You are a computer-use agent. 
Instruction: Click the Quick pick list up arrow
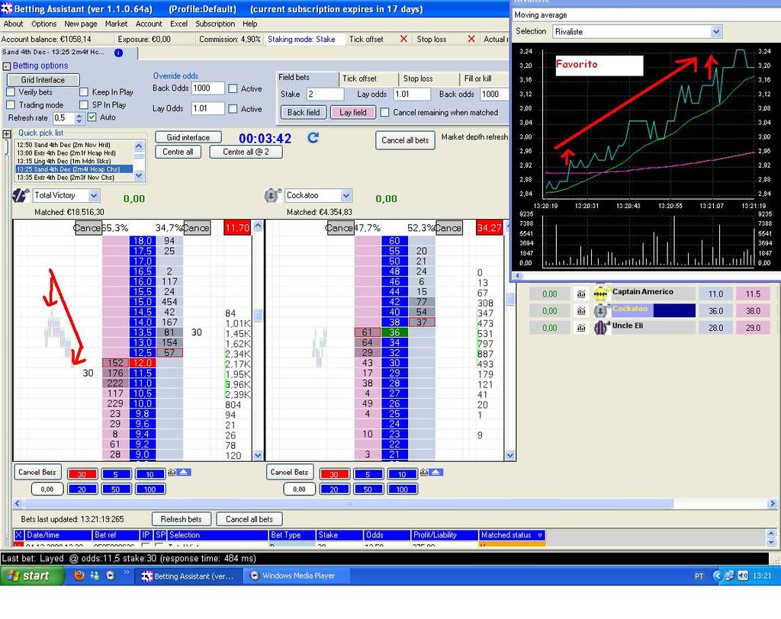(139, 146)
